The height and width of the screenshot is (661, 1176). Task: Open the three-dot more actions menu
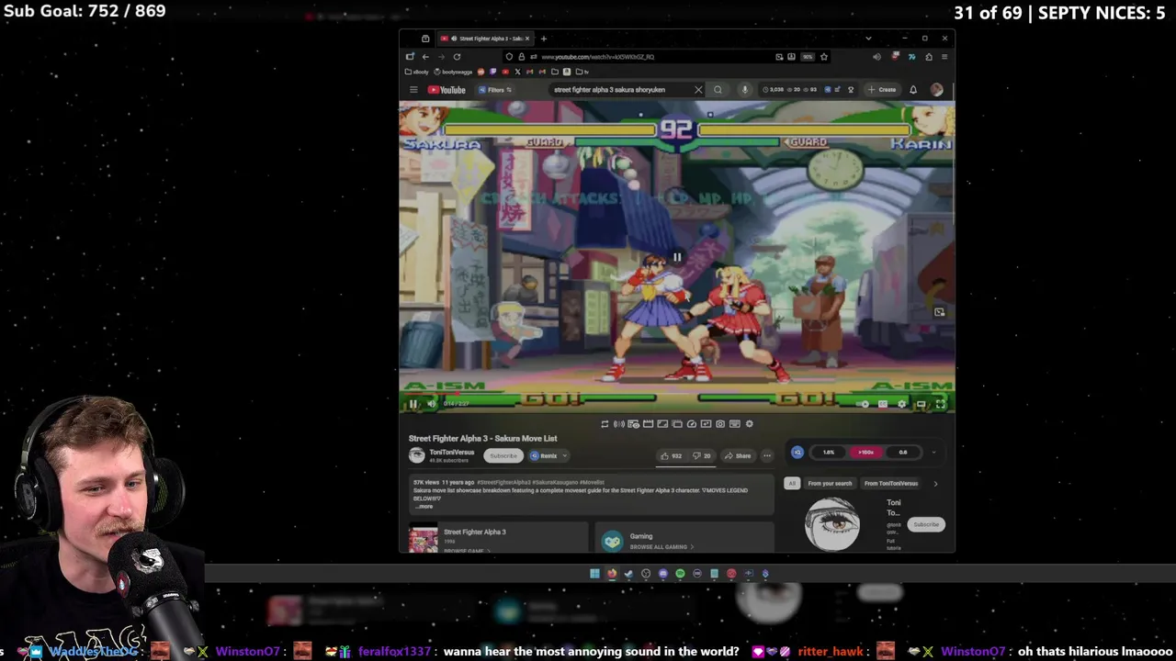(x=767, y=455)
